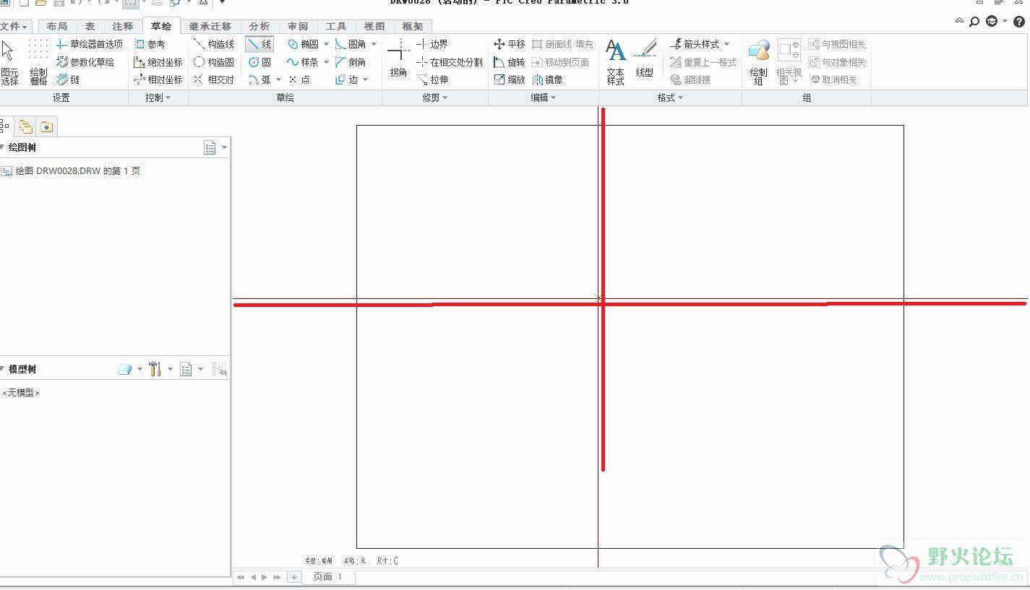The height and width of the screenshot is (590, 1030).
Task: Click 在相交处分割 divide at intersection
Action: tap(450, 62)
